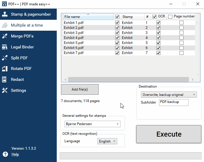The image size is (204, 162).
Task: Close the PDF++ window
Action: pyautogui.click(x=198, y=4)
